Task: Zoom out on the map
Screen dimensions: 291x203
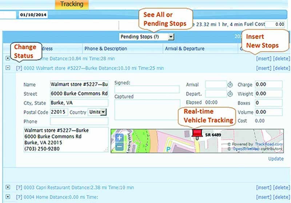Action: tap(119, 146)
